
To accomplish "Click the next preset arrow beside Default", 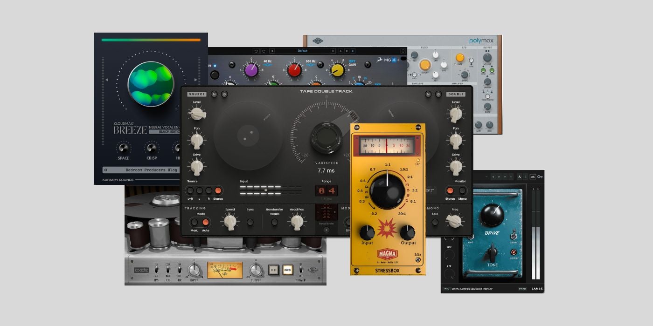I will tap(333, 51).
